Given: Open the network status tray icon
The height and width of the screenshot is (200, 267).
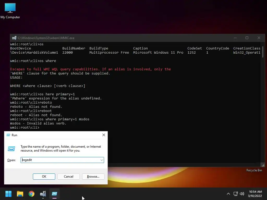Looking at the screenshot, I should 235,194.
